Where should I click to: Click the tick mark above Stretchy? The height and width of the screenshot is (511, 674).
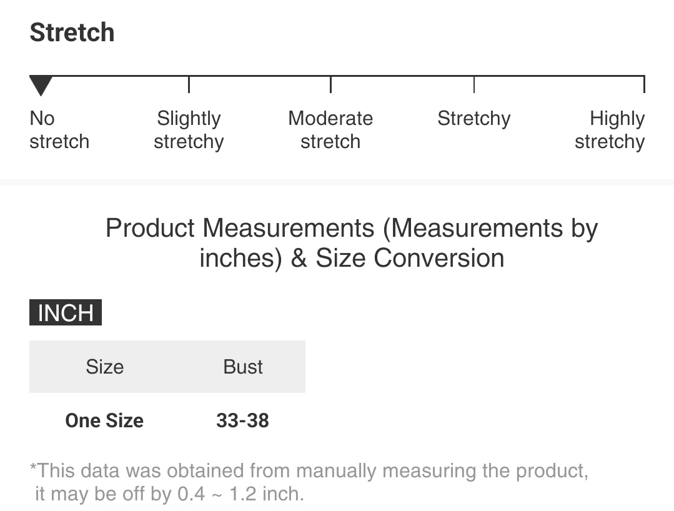[x=474, y=84]
